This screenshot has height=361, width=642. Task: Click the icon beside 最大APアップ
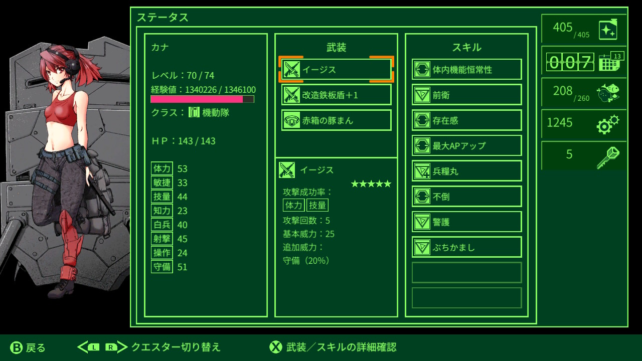[422, 145]
